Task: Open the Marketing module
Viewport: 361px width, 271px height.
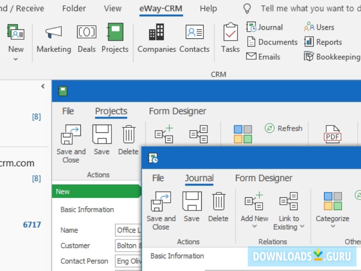Action: pyautogui.click(x=54, y=38)
